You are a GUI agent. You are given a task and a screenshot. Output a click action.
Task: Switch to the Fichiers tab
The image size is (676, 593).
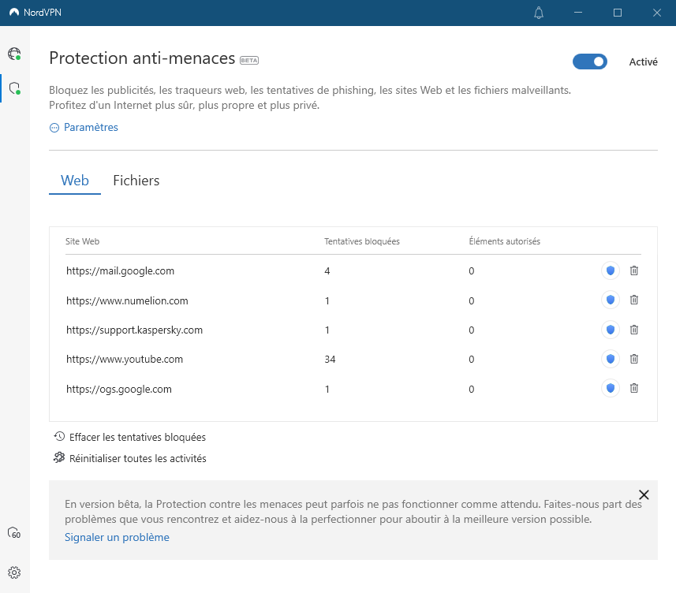tap(136, 180)
